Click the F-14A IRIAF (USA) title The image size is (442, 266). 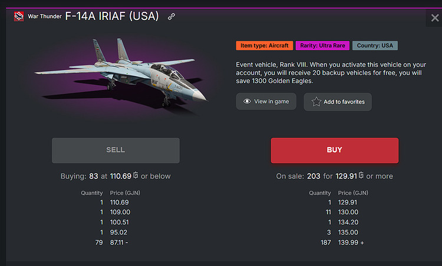point(112,16)
